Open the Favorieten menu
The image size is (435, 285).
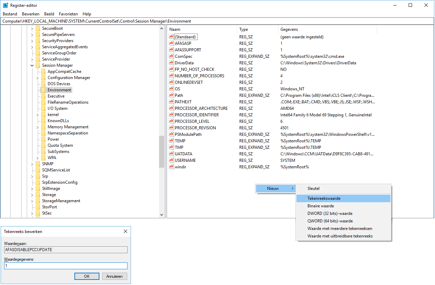68,14
